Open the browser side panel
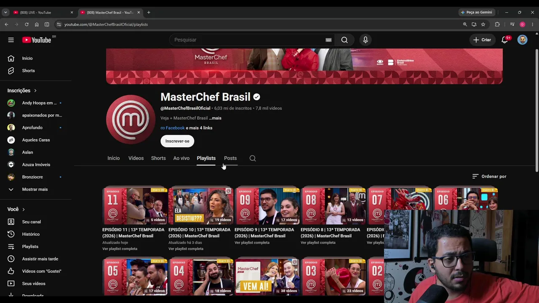 click(x=47, y=24)
